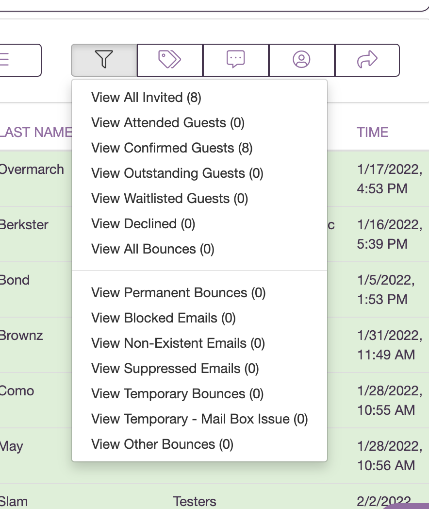
Task: Open the tags icon button
Action: coord(169,60)
